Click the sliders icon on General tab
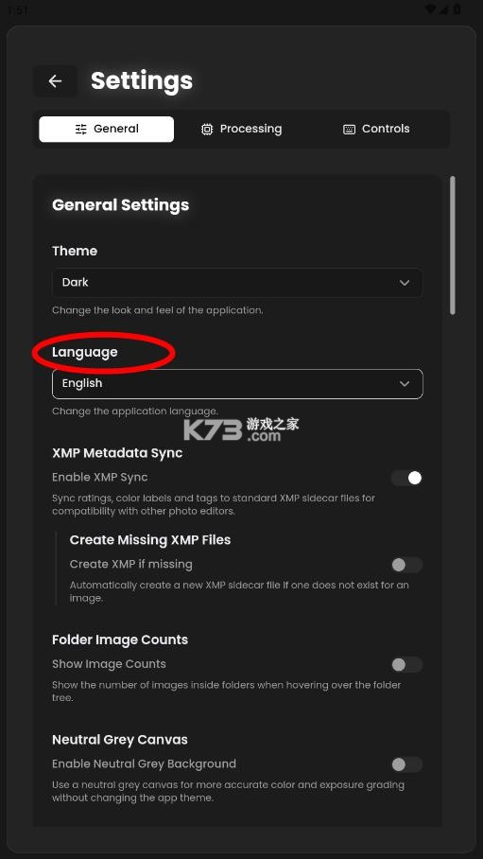The height and width of the screenshot is (859, 483). pyautogui.click(x=80, y=130)
